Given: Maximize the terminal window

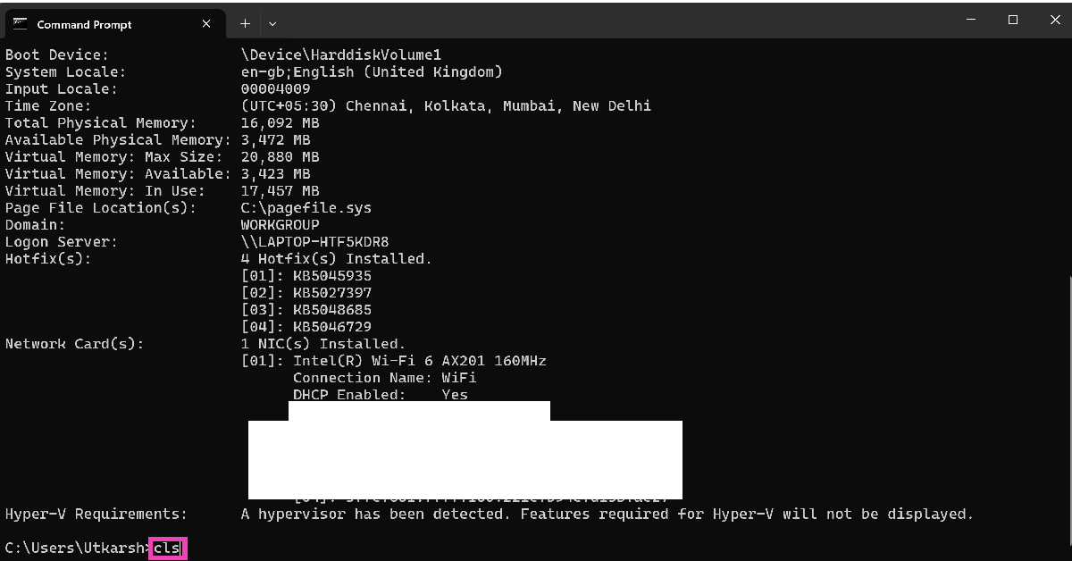Looking at the screenshot, I should coord(1013,20).
